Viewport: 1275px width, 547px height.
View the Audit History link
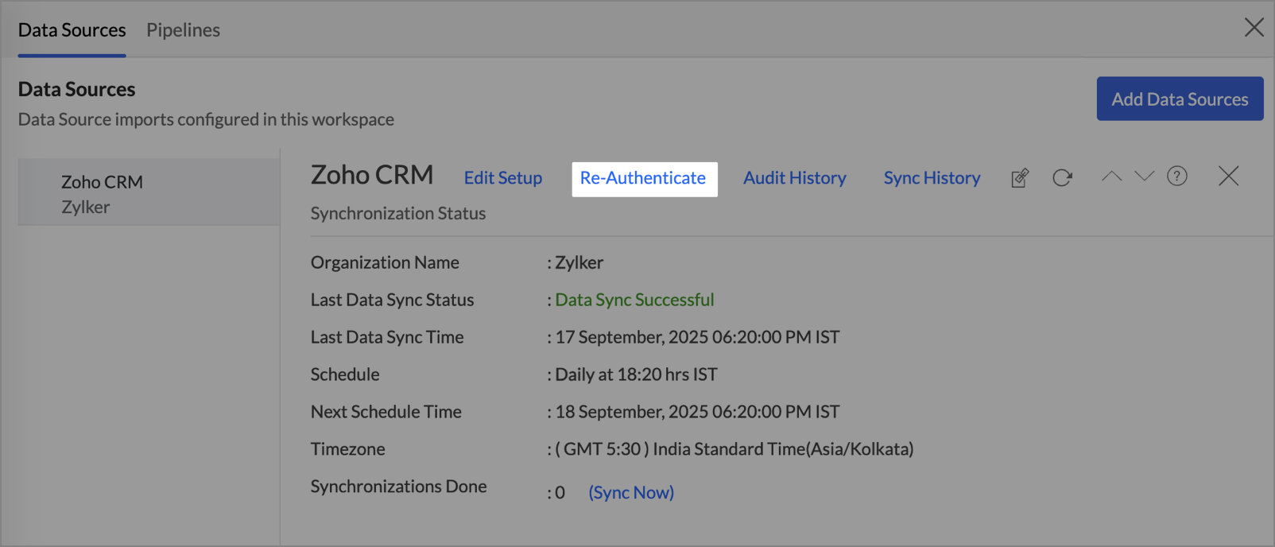pos(794,178)
